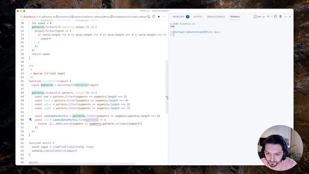Click the 'node 8.kontur.js' command in terminal
309x174 pixels.
[184, 24]
